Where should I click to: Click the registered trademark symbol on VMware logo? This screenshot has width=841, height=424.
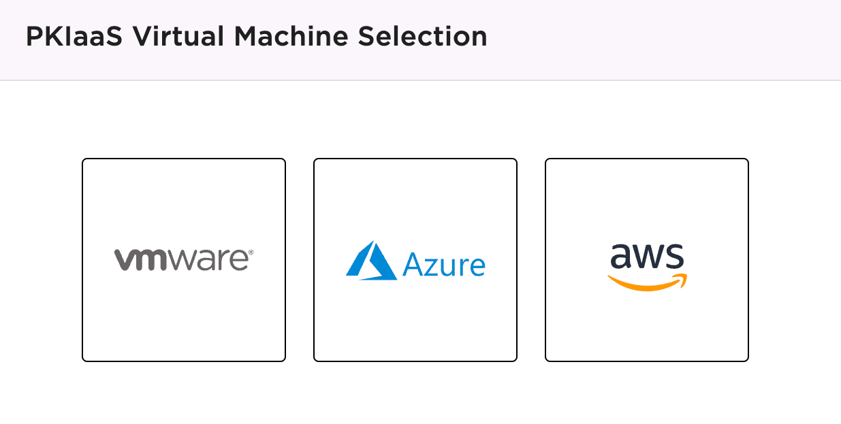point(251,252)
